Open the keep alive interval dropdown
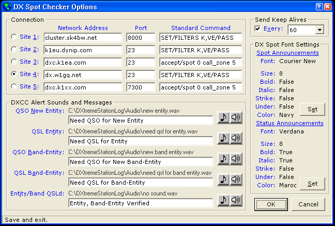This screenshot has height=226, width=335. (x=319, y=29)
